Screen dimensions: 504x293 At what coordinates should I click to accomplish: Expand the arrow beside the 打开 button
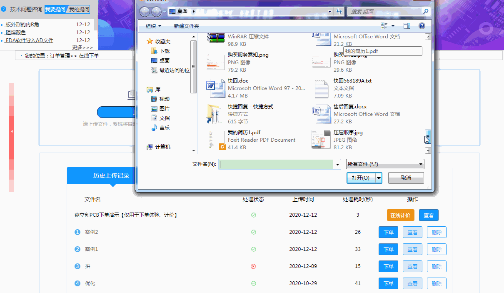tap(379, 178)
